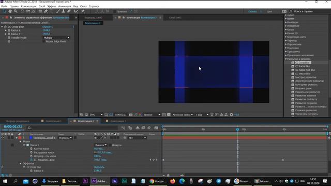This screenshot has height=186, width=331.
Task: Toggle the Radius Y stopwatch in effect controls
Action: (9, 34)
